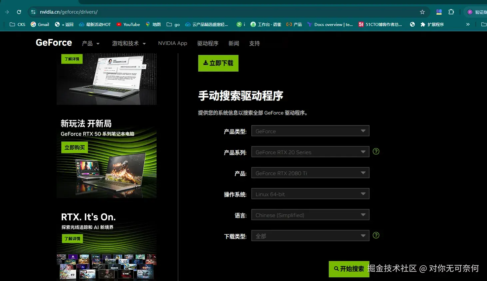The height and width of the screenshot is (281, 487).
Task: Open the 地图 maps bookmark
Action: [153, 24]
